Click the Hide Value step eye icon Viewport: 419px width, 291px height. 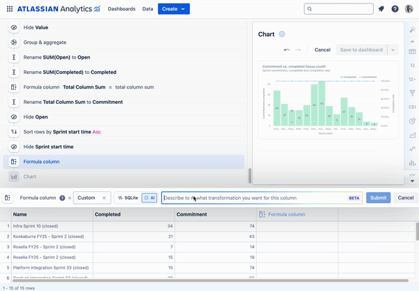point(14,27)
